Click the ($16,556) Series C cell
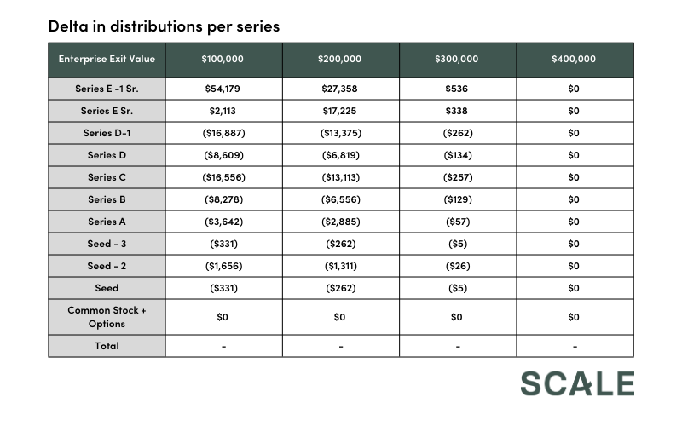 (x=223, y=177)
